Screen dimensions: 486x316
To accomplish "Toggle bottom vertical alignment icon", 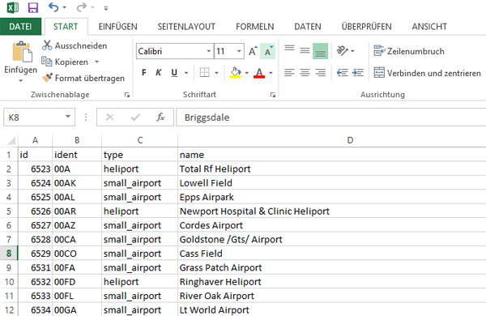I will coord(320,50).
